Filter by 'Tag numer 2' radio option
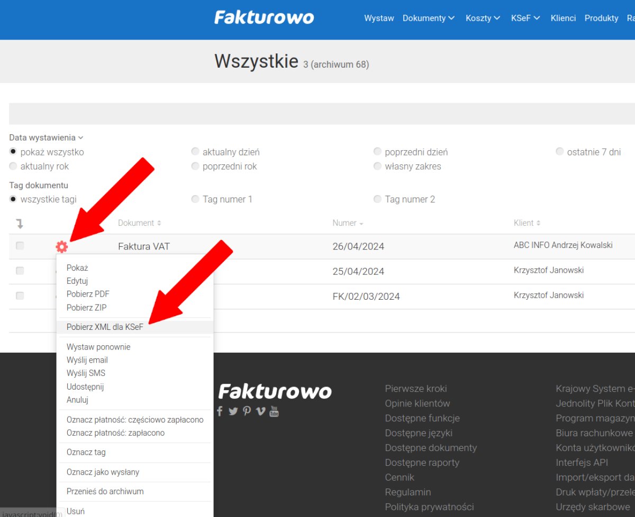 click(x=377, y=199)
